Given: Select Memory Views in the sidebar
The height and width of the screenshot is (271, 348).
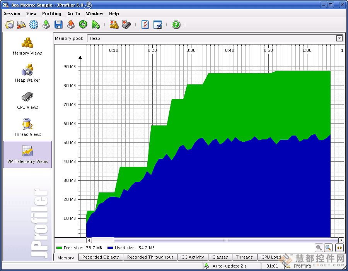Looking at the screenshot, I should (27, 46).
